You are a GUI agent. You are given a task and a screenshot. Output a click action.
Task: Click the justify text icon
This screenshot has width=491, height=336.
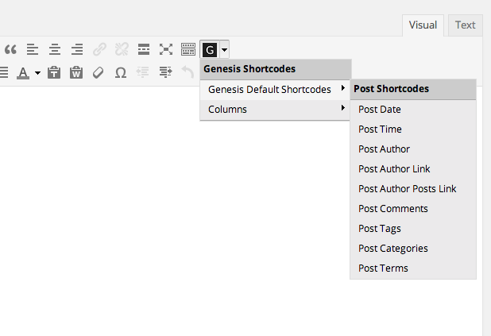tap(4, 72)
